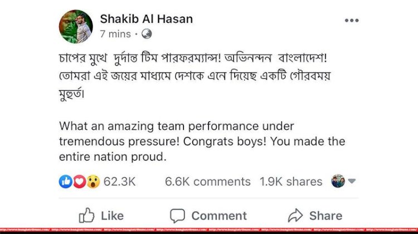View the 62.3K reactions count
This screenshot has width=418, height=234.
[x=119, y=182]
